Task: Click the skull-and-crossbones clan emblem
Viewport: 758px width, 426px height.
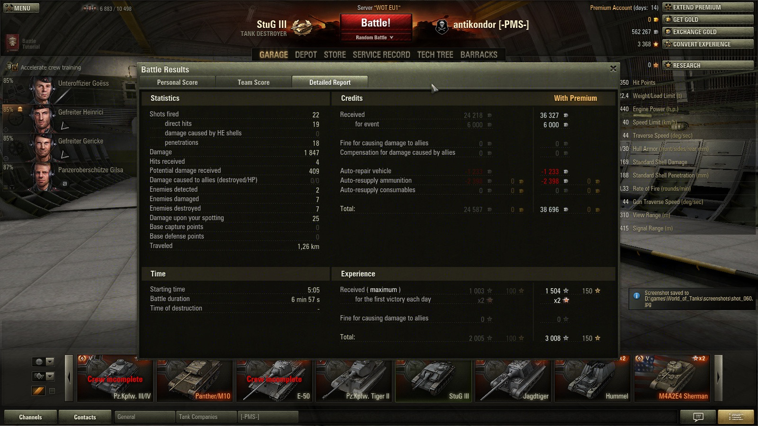Action: (442, 27)
